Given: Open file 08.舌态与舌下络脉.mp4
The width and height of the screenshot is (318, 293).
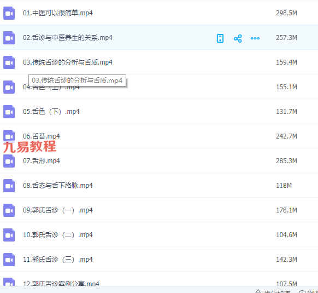Looking at the screenshot, I should click(58, 186).
